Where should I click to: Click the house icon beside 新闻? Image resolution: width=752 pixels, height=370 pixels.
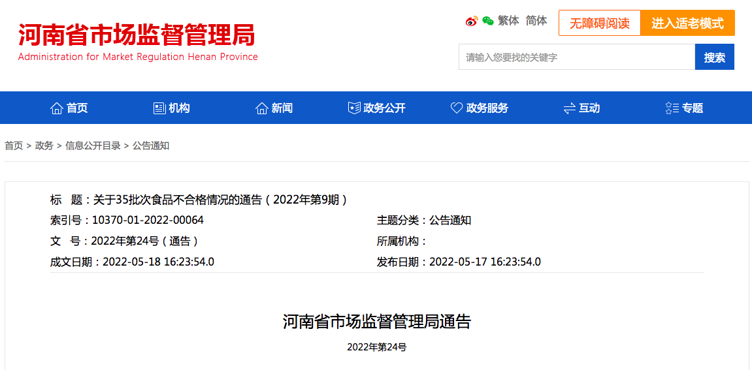click(262, 108)
